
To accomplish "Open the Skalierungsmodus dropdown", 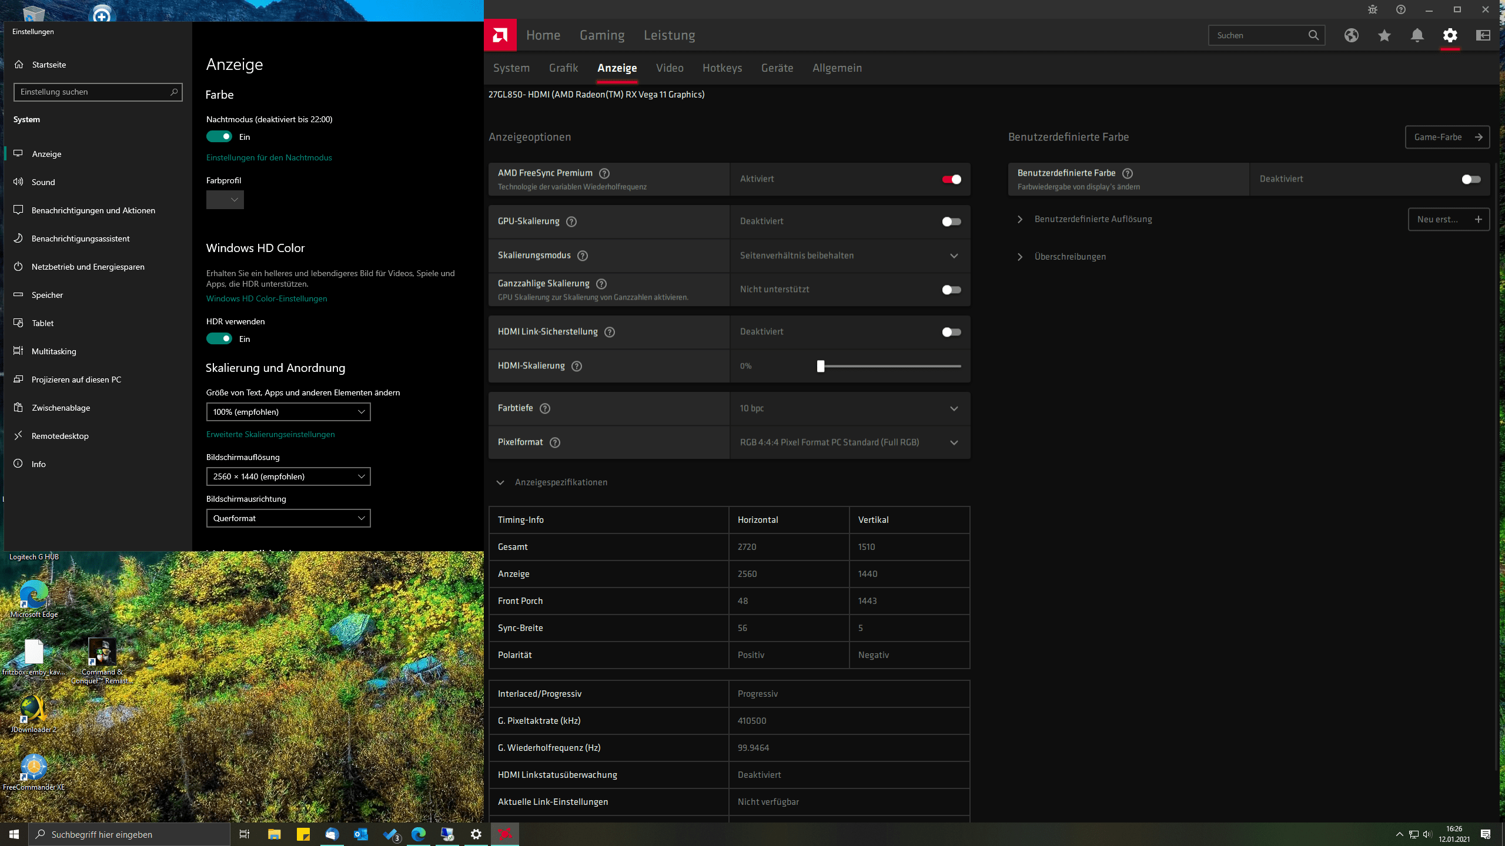I will (850, 256).
